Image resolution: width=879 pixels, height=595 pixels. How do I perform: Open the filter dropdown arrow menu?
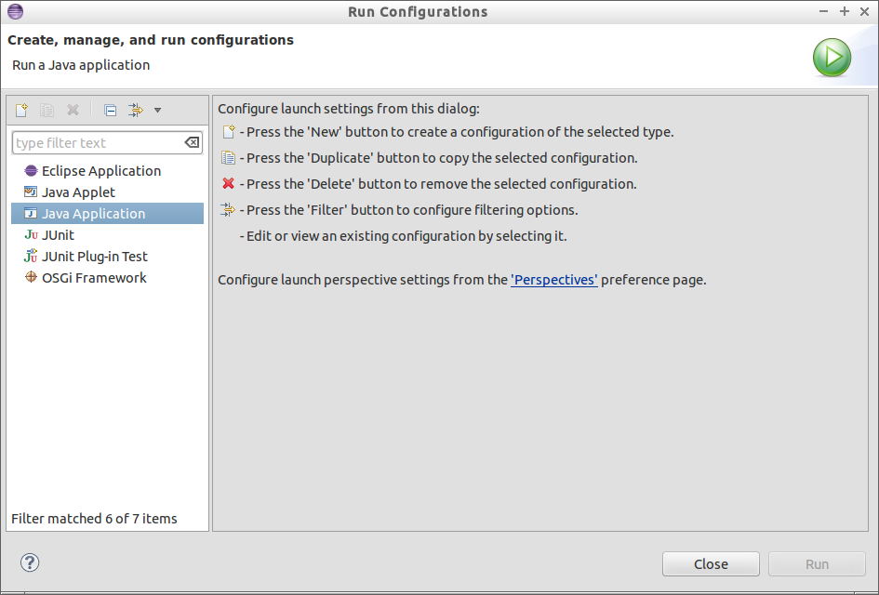(x=158, y=111)
